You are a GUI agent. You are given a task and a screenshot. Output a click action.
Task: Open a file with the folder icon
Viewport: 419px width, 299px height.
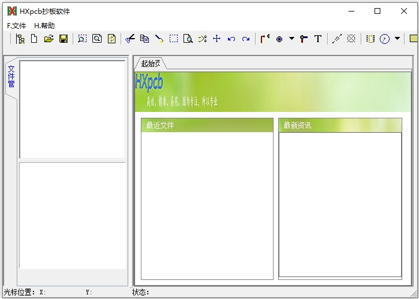pos(49,39)
